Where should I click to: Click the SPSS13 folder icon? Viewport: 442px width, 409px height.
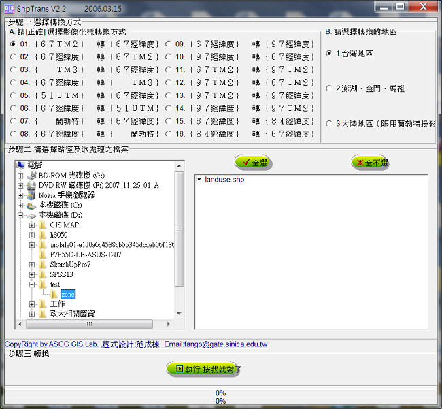click(x=43, y=274)
